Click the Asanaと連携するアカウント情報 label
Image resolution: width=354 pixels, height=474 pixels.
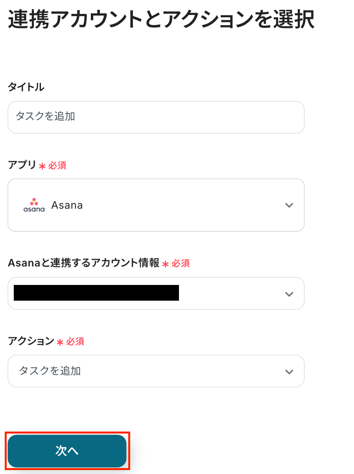tap(83, 263)
